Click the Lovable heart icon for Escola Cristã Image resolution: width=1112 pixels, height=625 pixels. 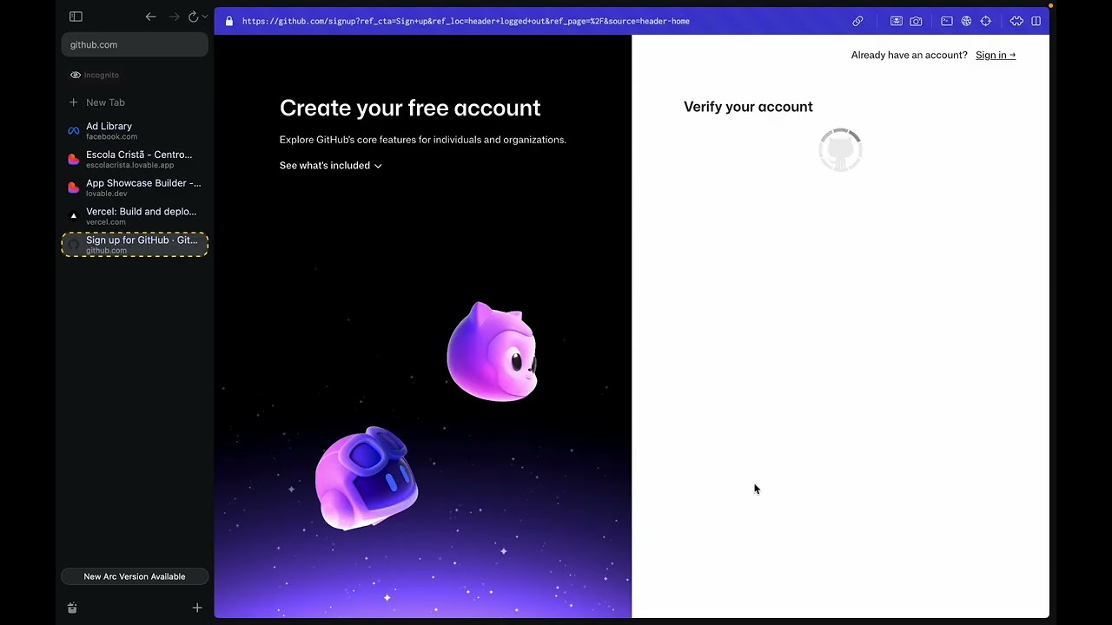coord(74,159)
